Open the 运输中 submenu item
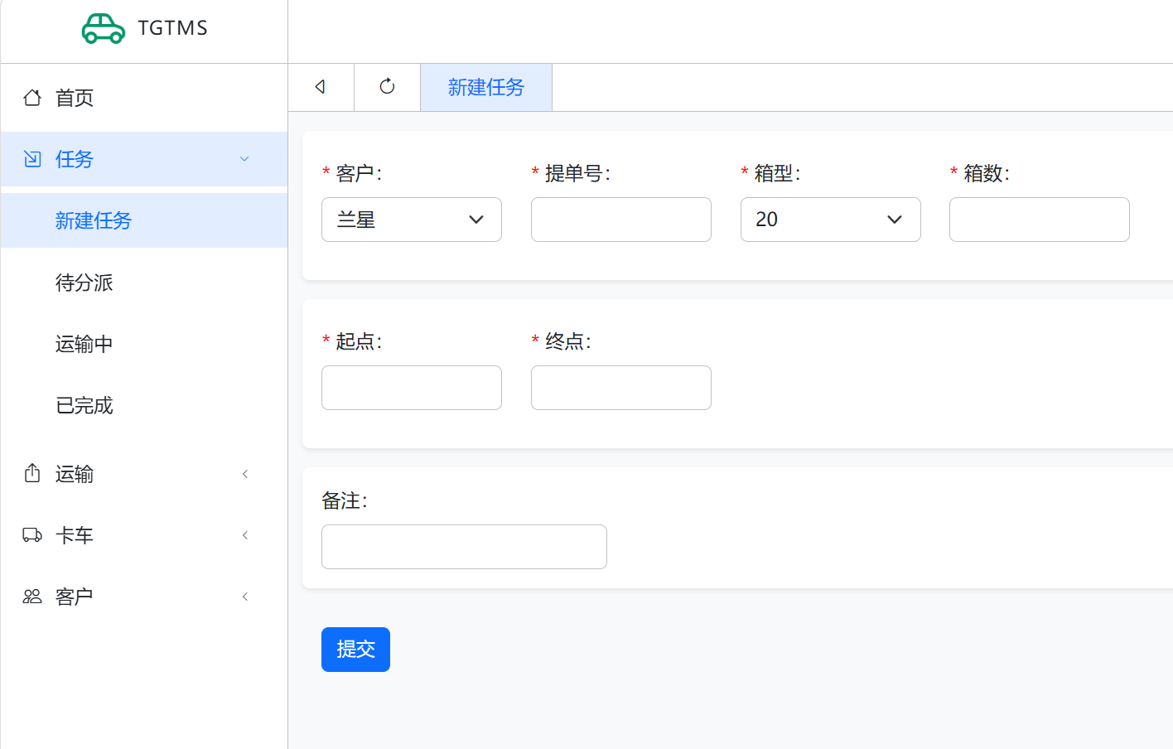 pos(144,344)
